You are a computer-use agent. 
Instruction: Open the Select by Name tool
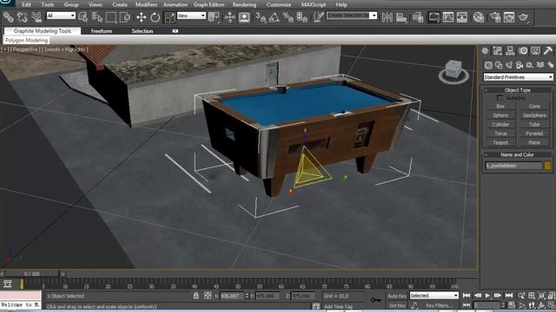pos(96,17)
